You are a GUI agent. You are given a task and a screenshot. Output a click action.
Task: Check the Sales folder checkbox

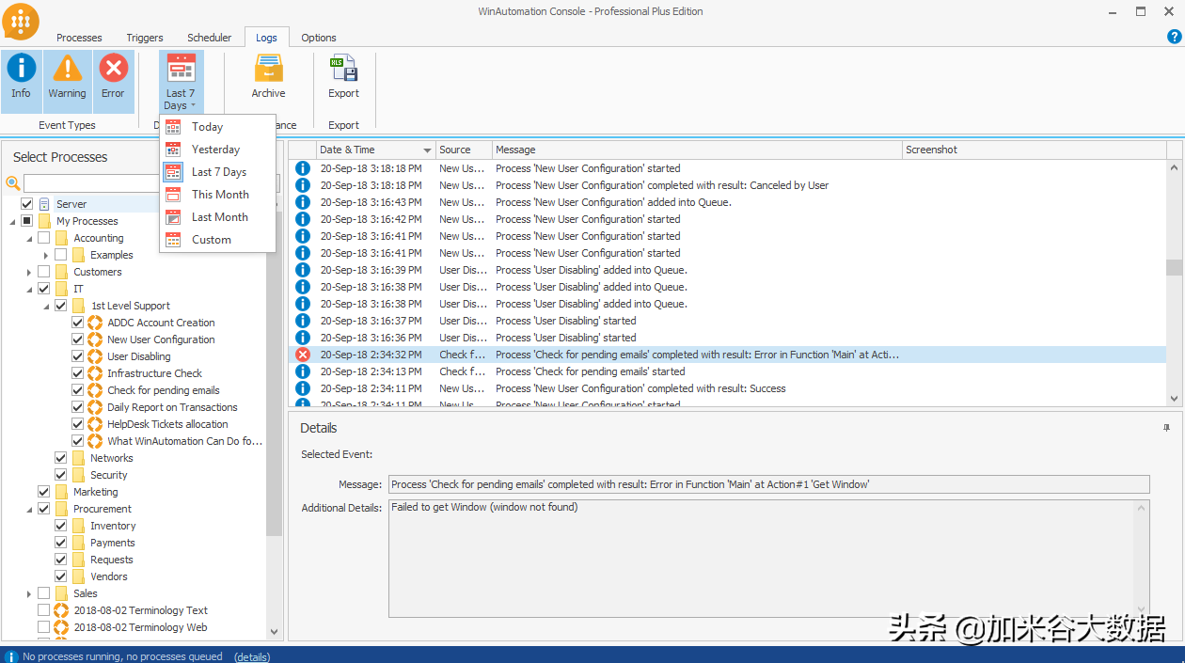tap(43, 593)
